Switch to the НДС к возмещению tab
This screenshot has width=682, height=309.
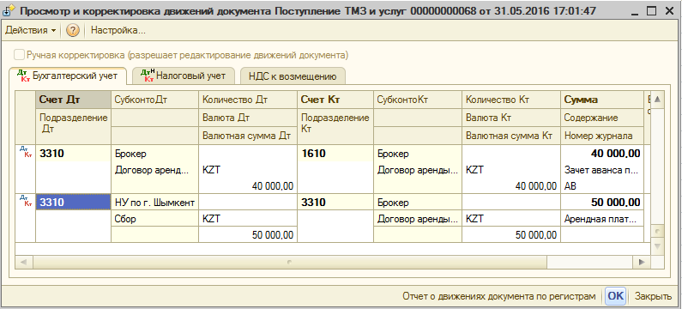coord(293,76)
